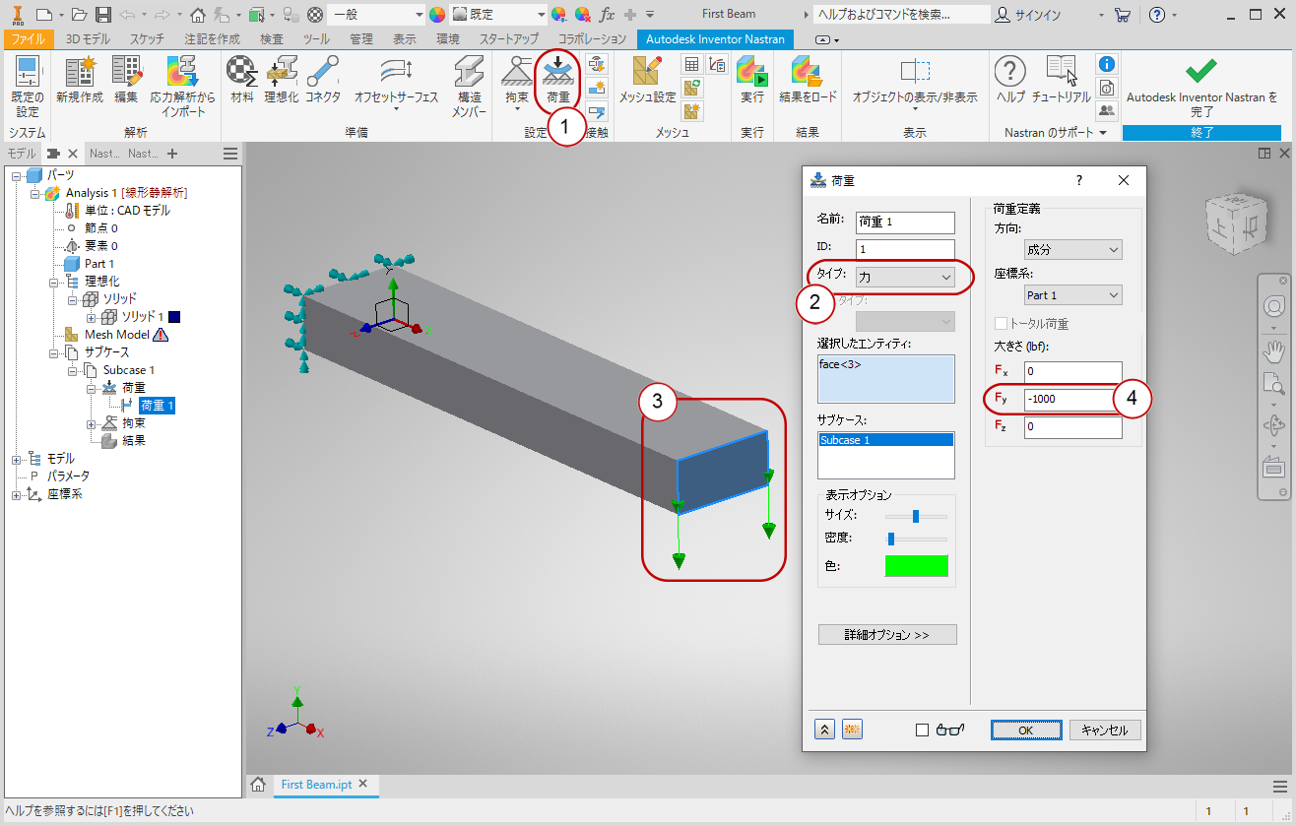Switch to the 3D モデル ribbon tab
The image size is (1296, 826).
(x=90, y=39)
